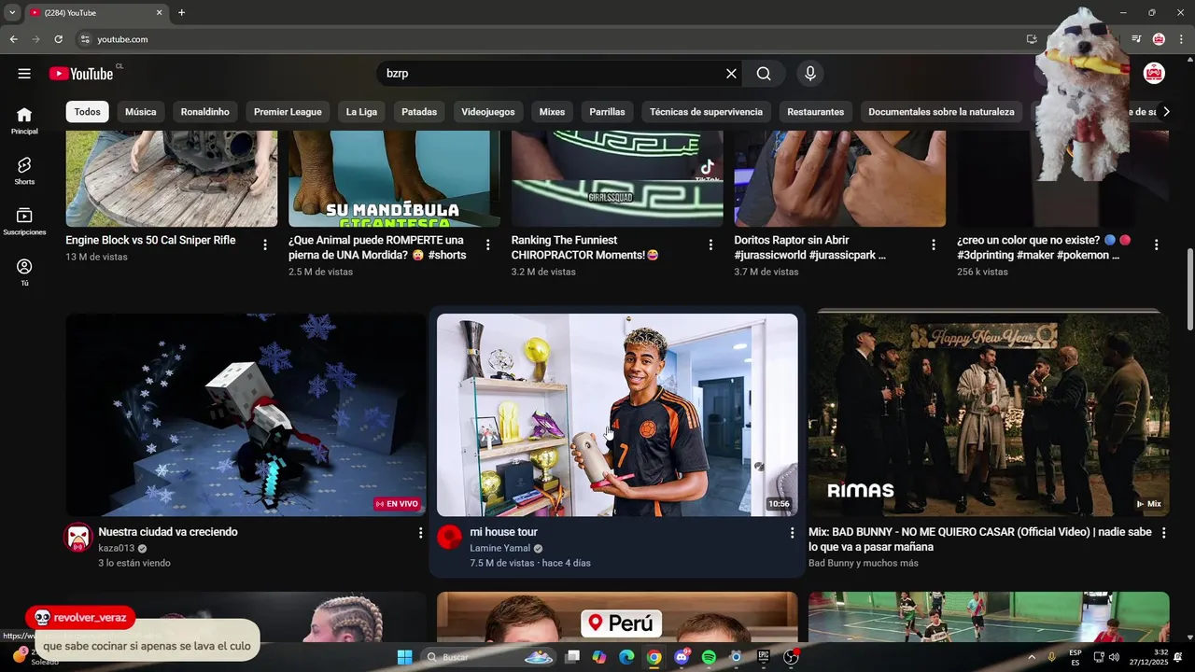
Task: Select the La Liga filter chip
Action: coord(361,112)
